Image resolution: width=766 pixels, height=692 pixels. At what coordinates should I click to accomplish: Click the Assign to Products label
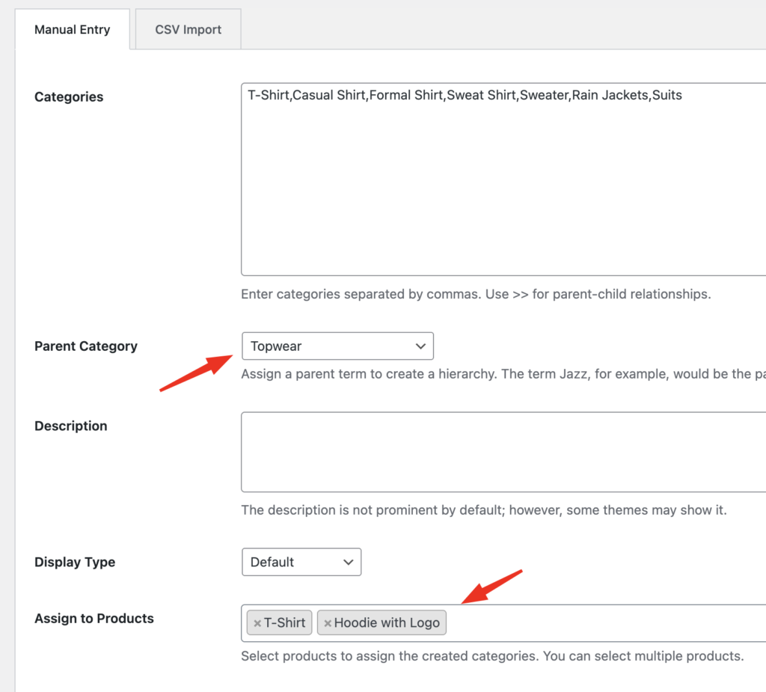tap(94, 618)
